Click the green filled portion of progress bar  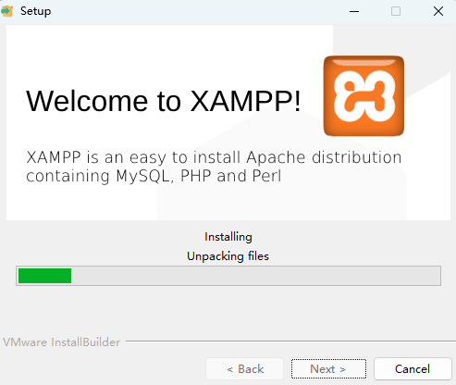pos(44,276)
